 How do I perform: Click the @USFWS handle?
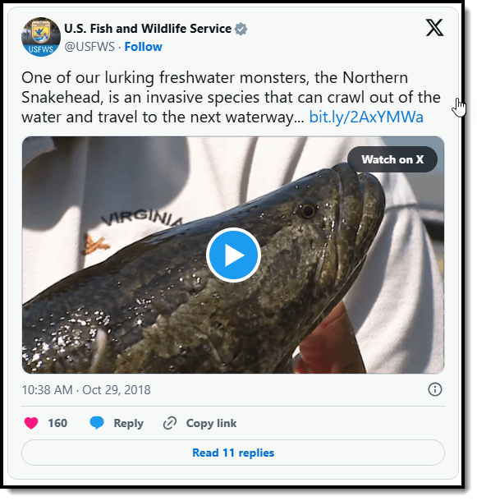click(89, 47)
